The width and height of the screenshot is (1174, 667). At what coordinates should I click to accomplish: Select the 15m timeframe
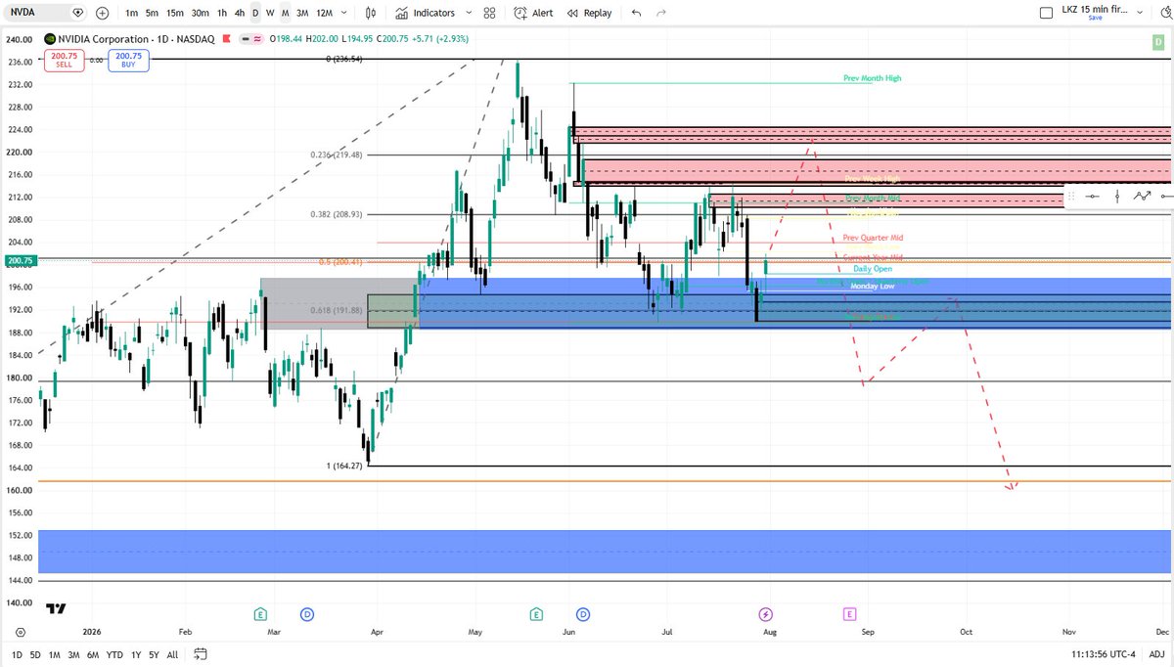[174, 13]
